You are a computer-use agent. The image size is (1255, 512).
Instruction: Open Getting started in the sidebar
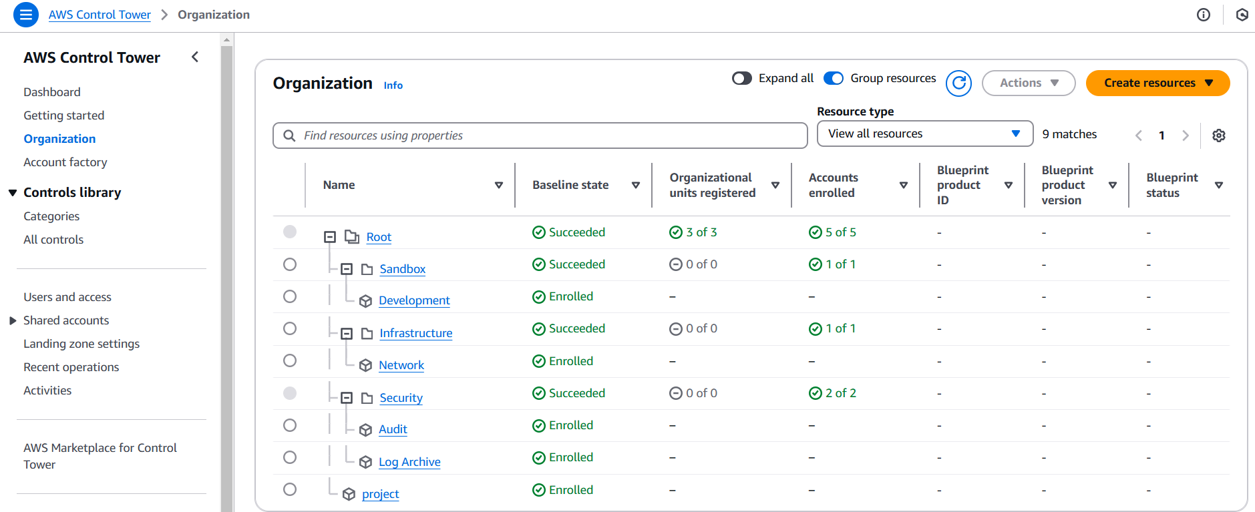pyautogui.click(x=64, y=115)
